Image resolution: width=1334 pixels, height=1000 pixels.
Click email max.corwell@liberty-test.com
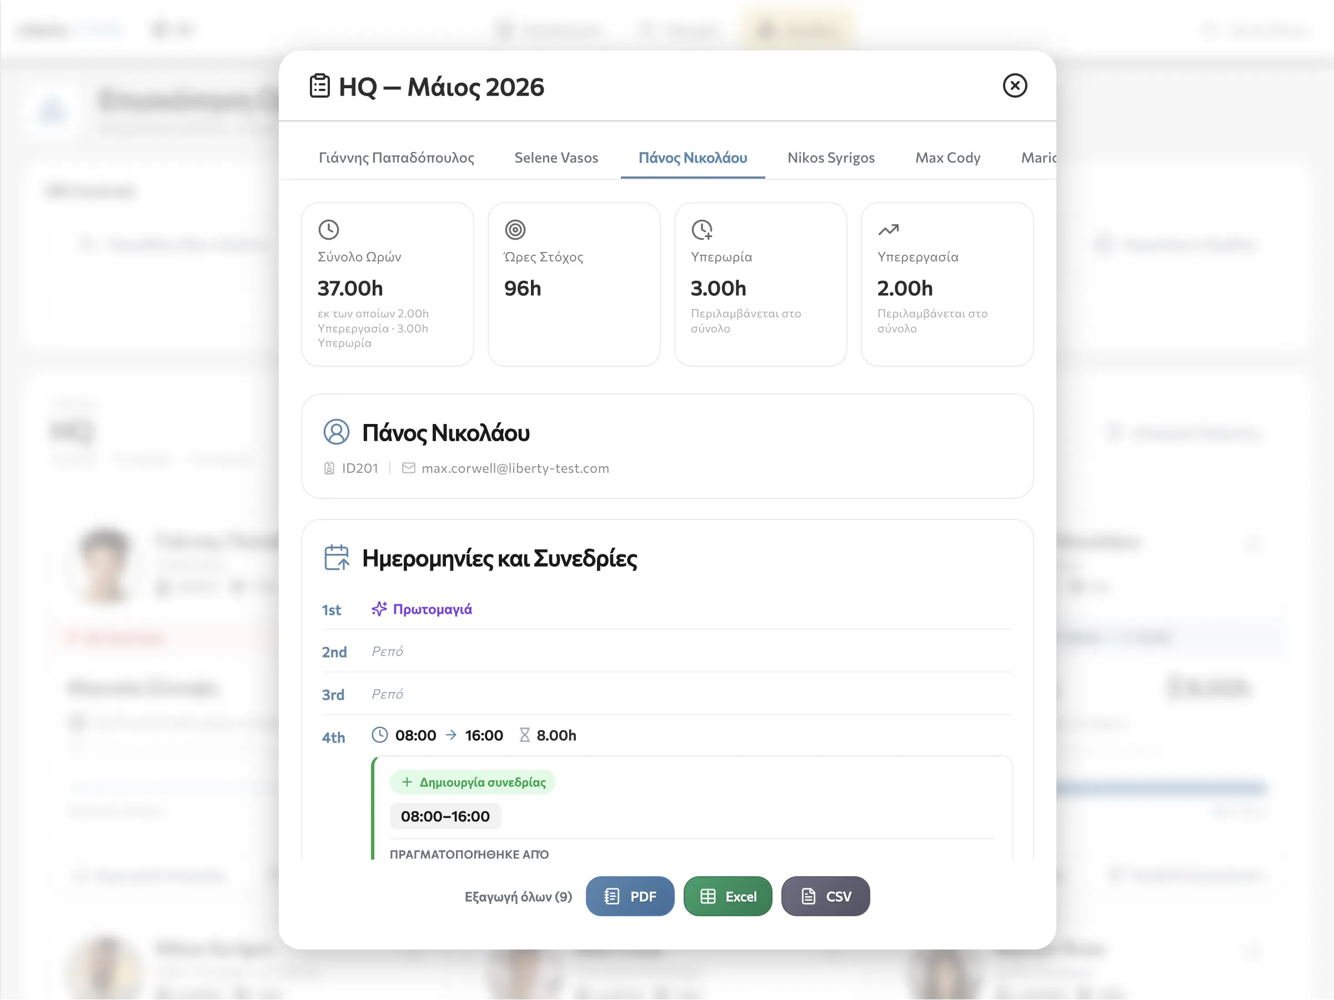pos(515,468)
